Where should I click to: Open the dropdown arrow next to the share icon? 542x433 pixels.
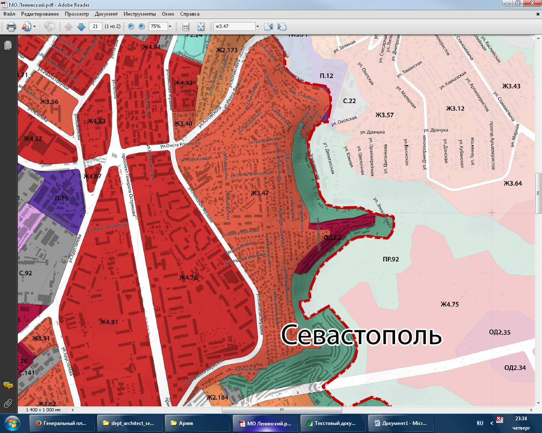[34, 27]
